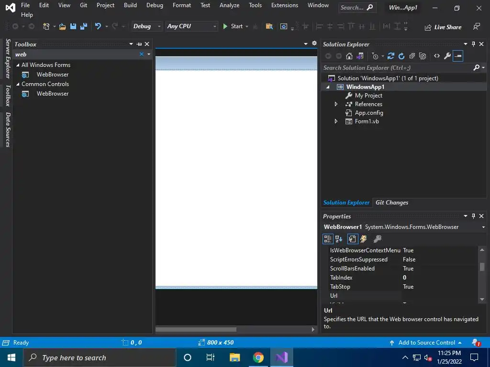
Task: Toggle Auto Hide pin on the Properties panel
Action: pos(473,216)
